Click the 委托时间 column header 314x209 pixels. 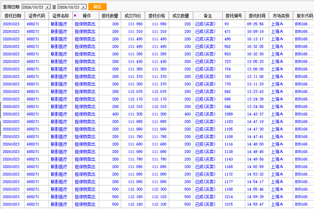coord(257,16)
